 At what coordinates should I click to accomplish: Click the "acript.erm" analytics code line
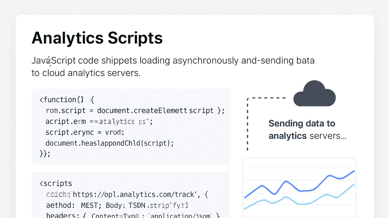point(99,121)
